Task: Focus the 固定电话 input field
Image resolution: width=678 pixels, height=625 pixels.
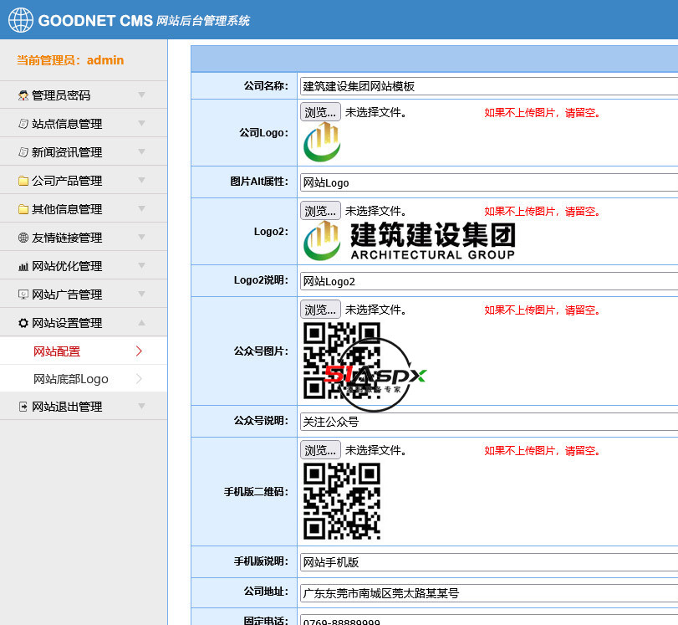Action: tap(489, 620)
